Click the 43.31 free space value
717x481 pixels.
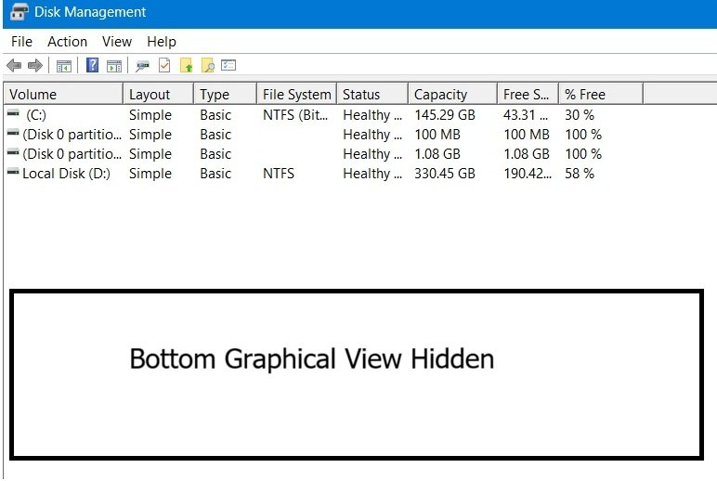pos(526,115)
